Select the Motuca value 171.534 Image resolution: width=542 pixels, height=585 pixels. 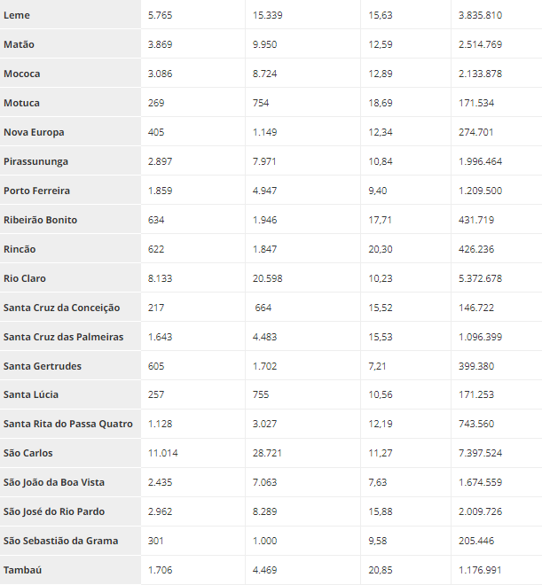476,103
